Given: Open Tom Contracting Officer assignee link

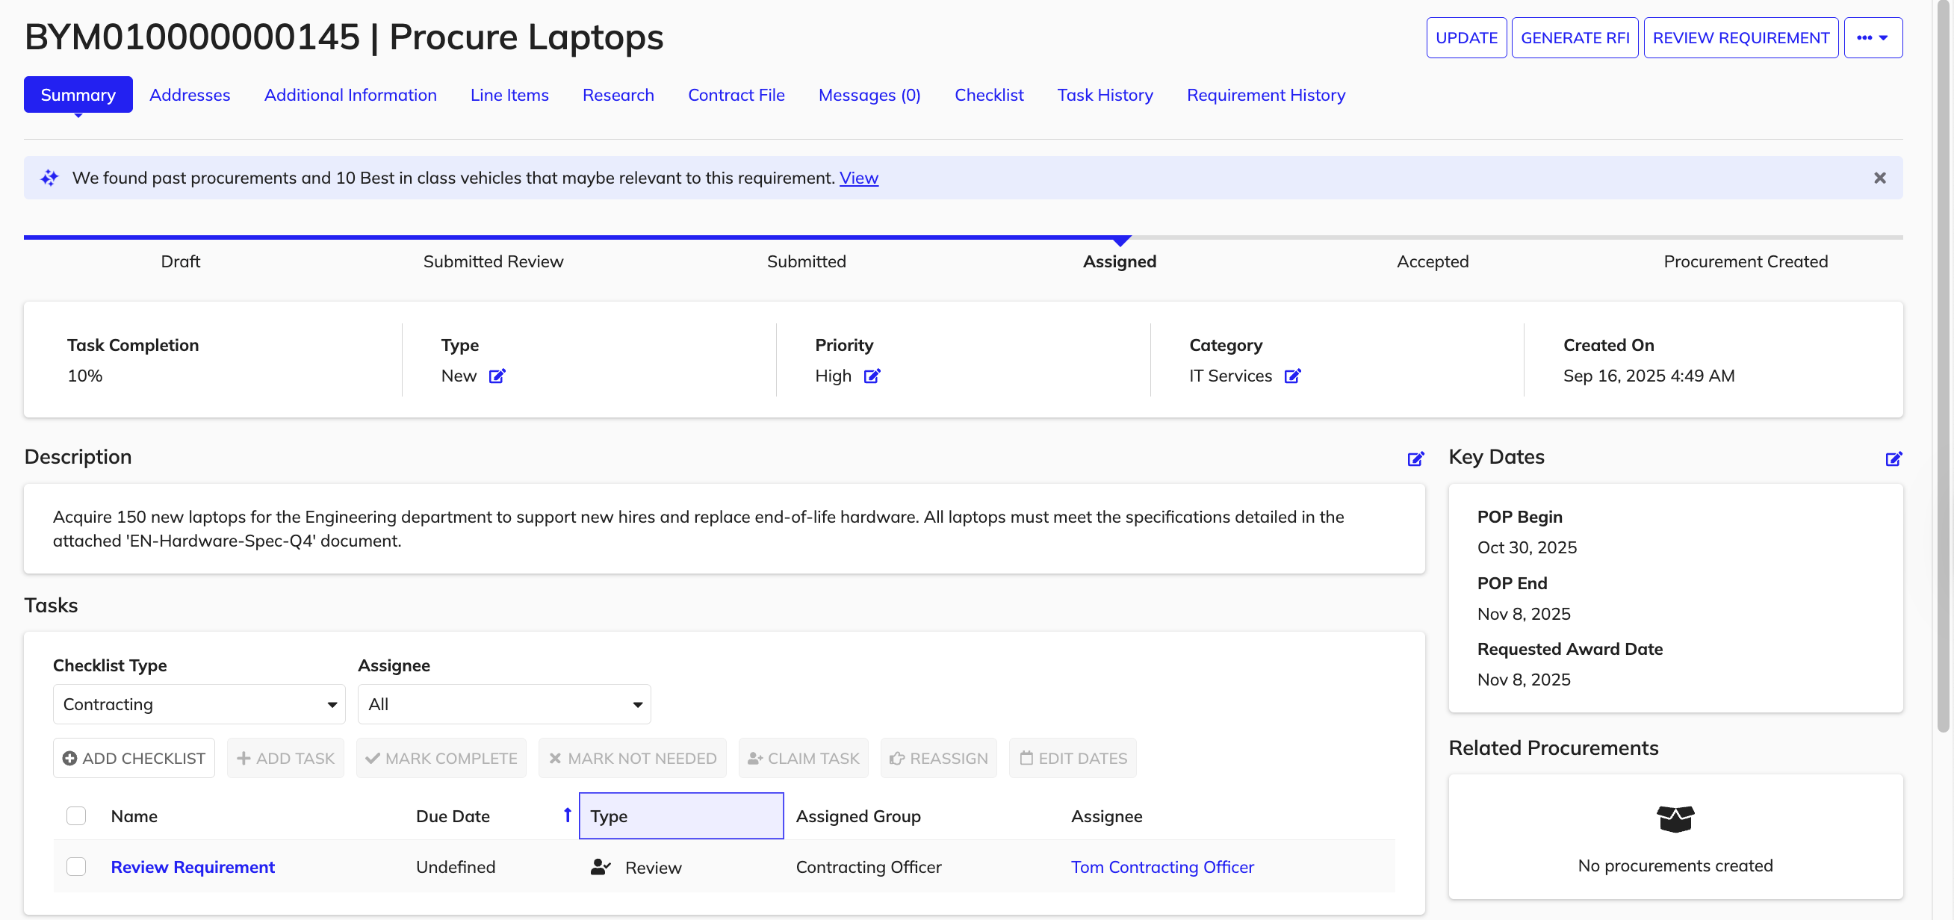Looking at the screenshot, I should [x=1162, y=867].
